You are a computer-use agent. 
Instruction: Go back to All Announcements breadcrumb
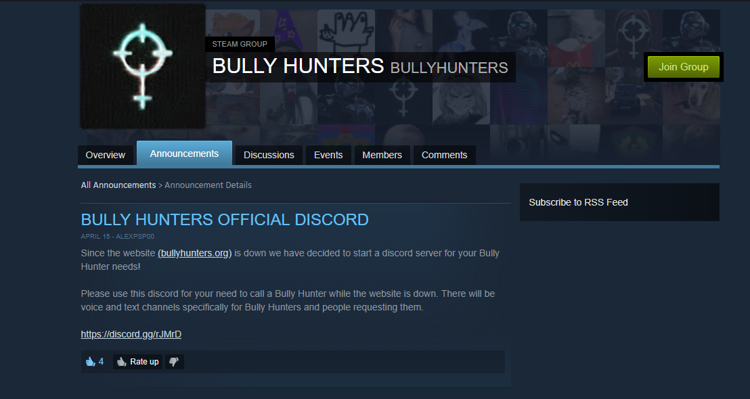click(x=118, y=185)
